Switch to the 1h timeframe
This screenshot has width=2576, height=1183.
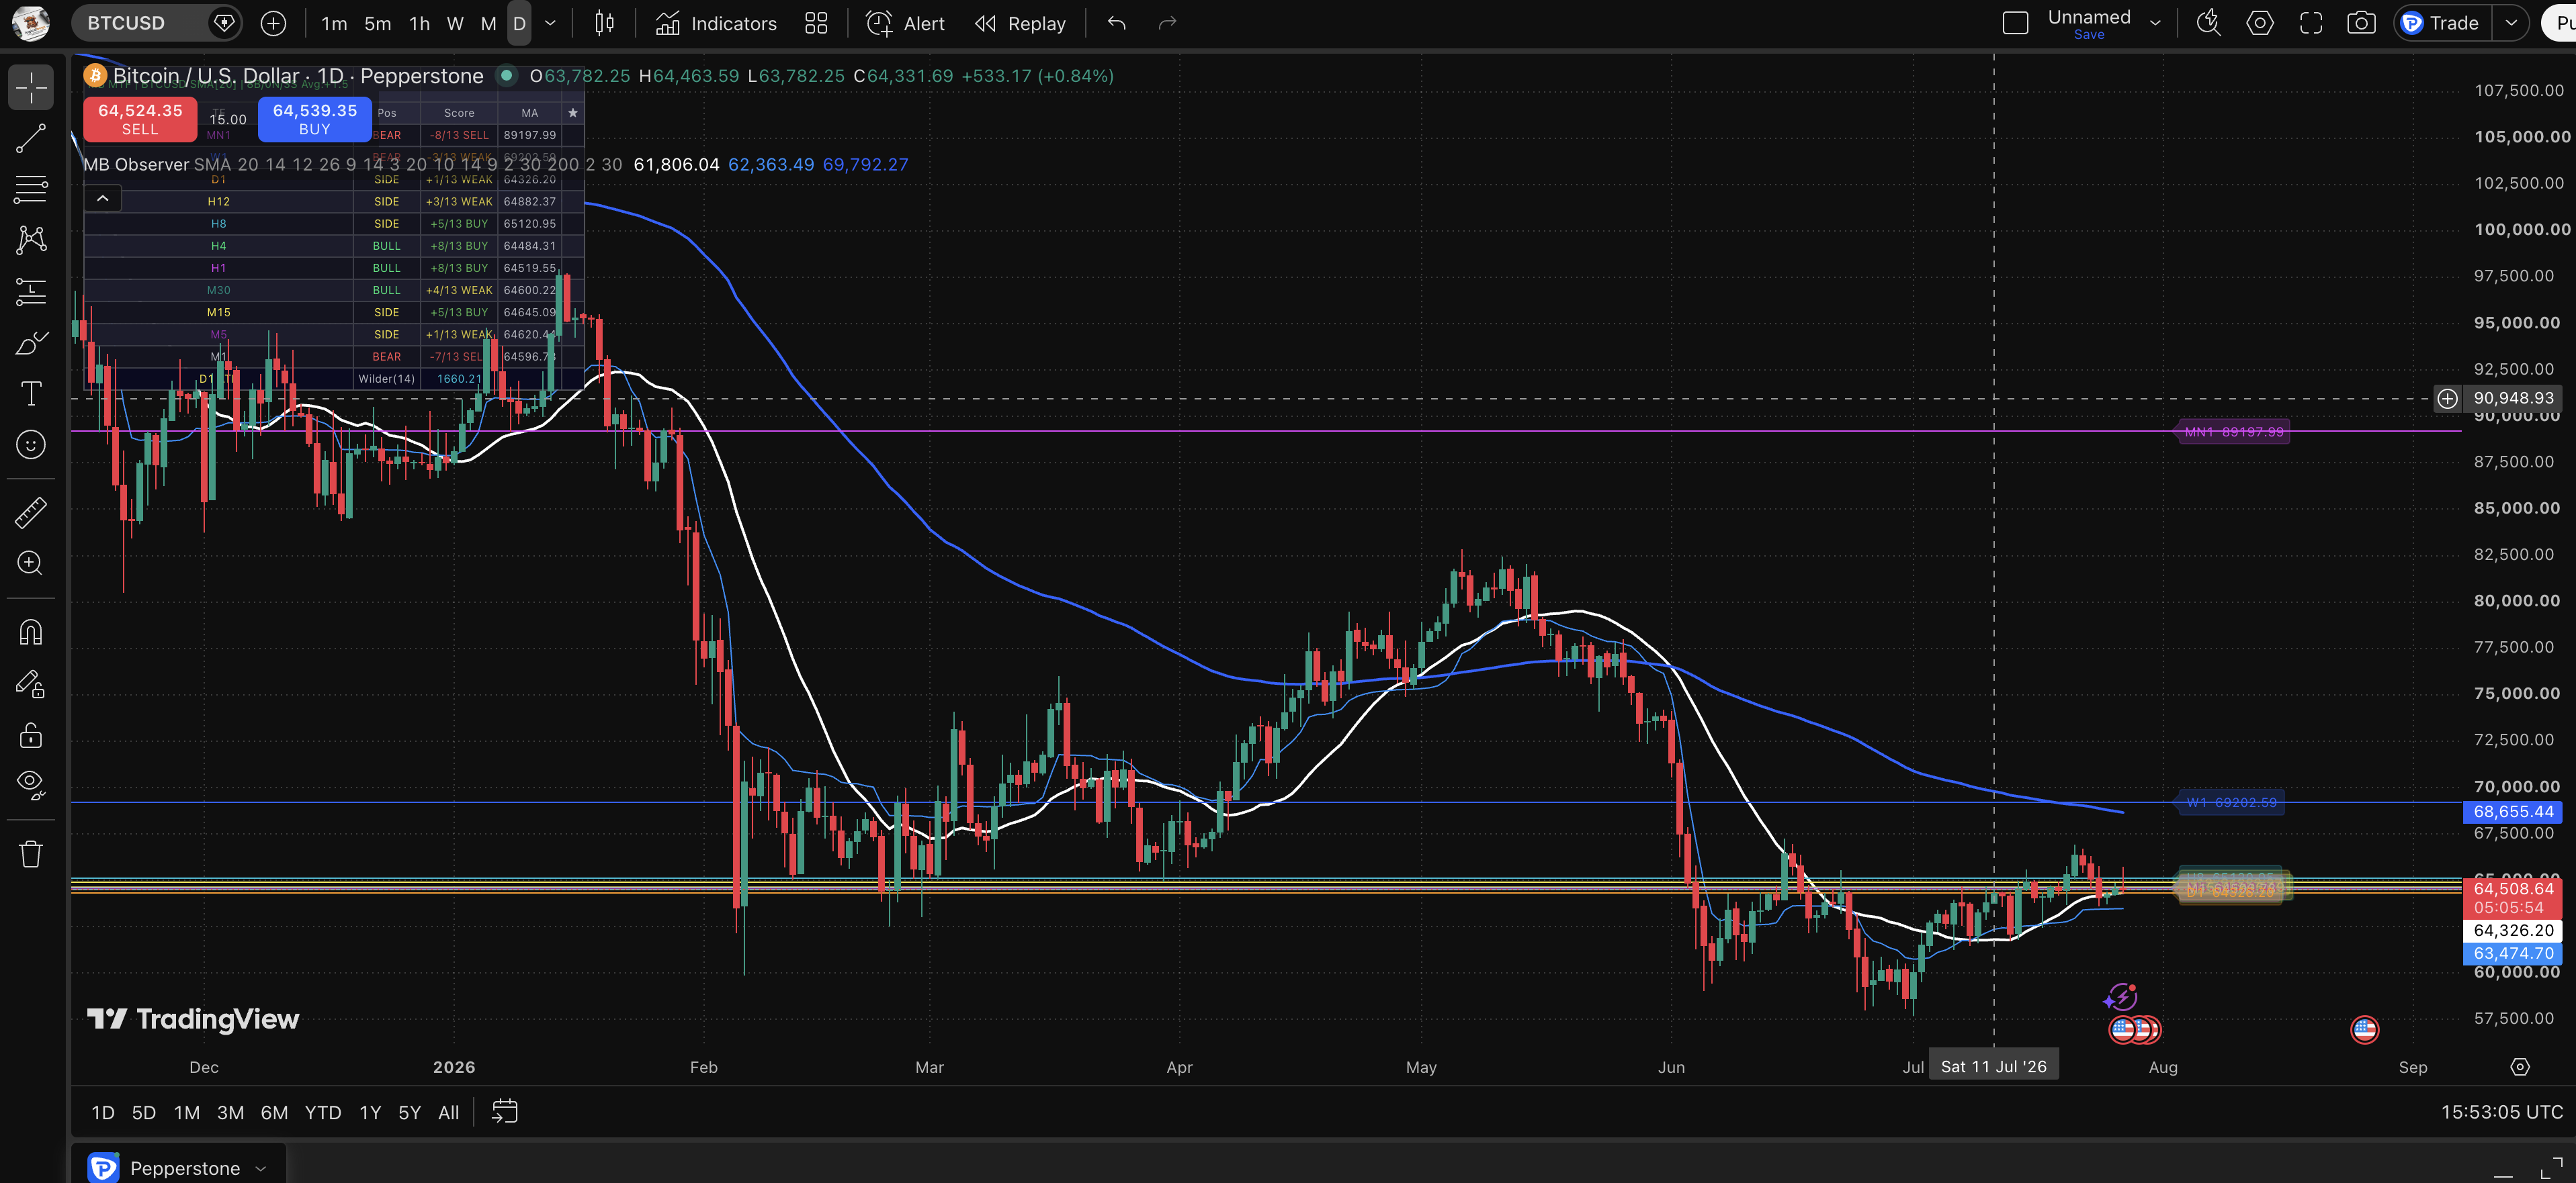419,23
